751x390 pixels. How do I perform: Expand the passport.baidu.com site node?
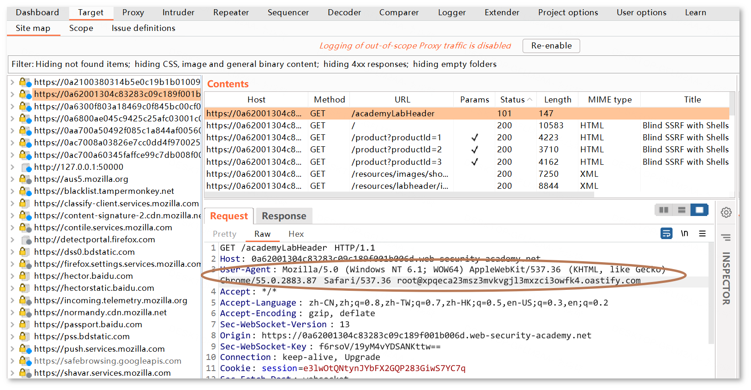click(x=12, y=324)
